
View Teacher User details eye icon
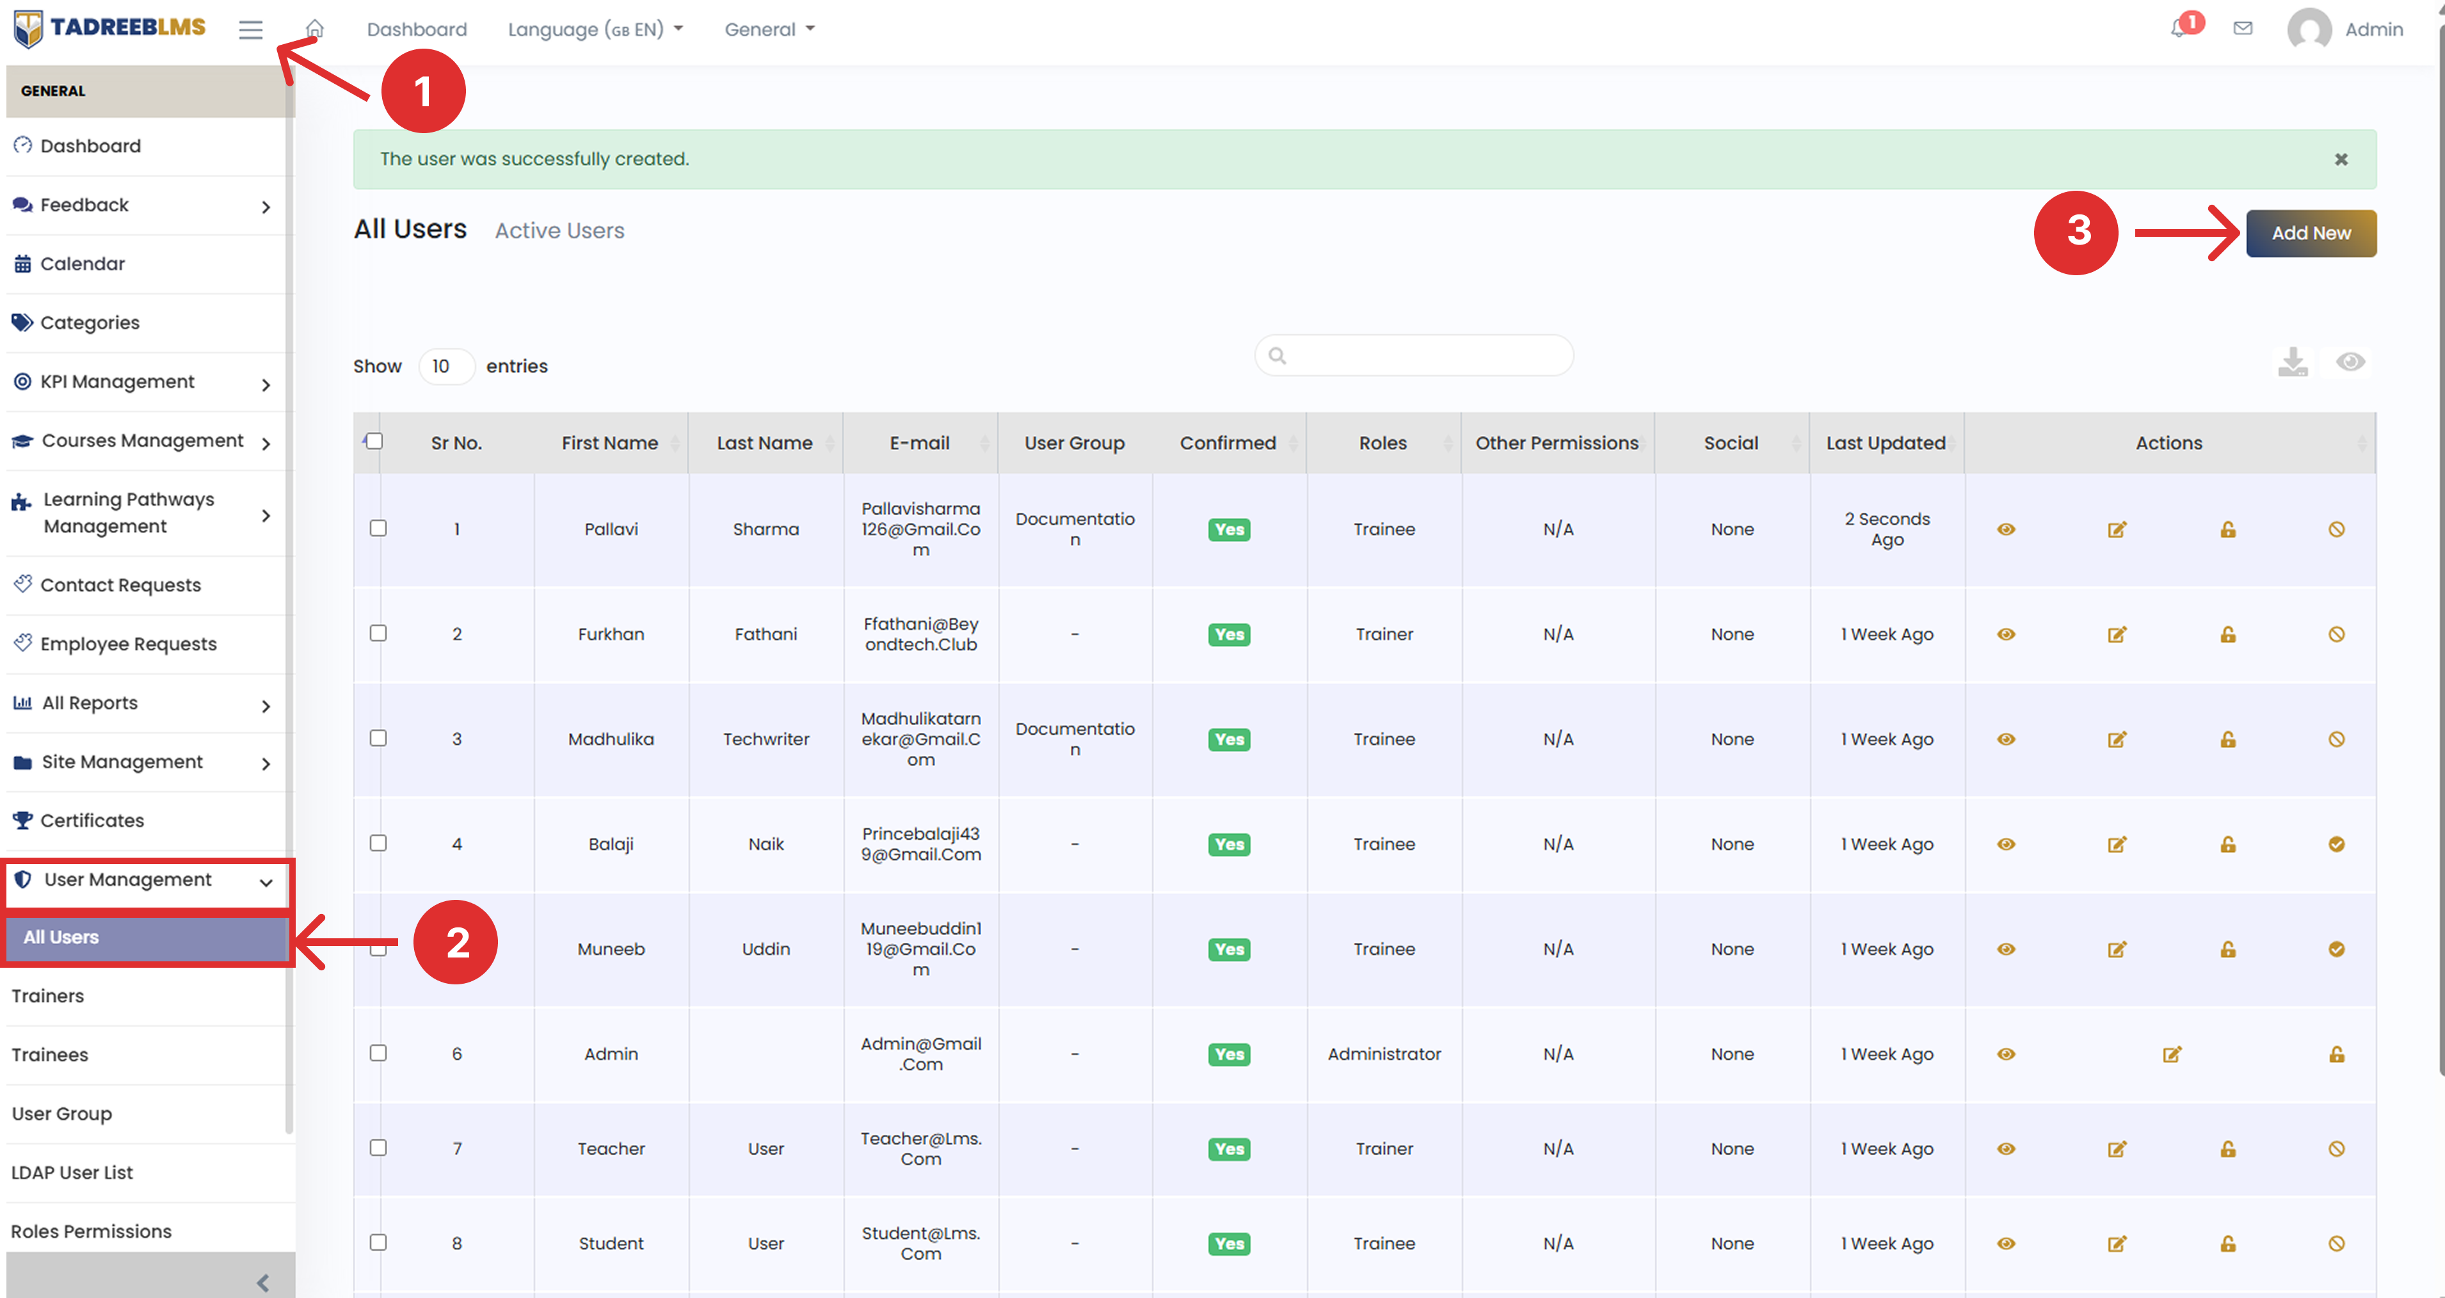(2007, 1149)
